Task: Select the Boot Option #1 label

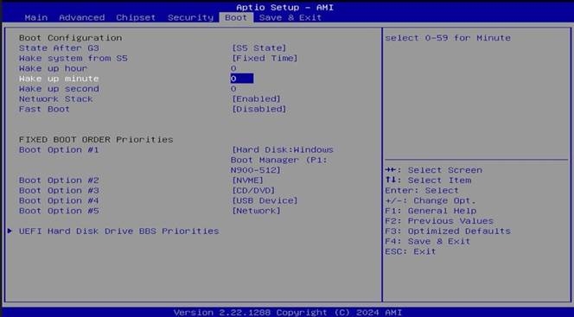Action: click(59, 150)
